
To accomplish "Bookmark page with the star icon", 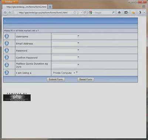I will (74, 13).
